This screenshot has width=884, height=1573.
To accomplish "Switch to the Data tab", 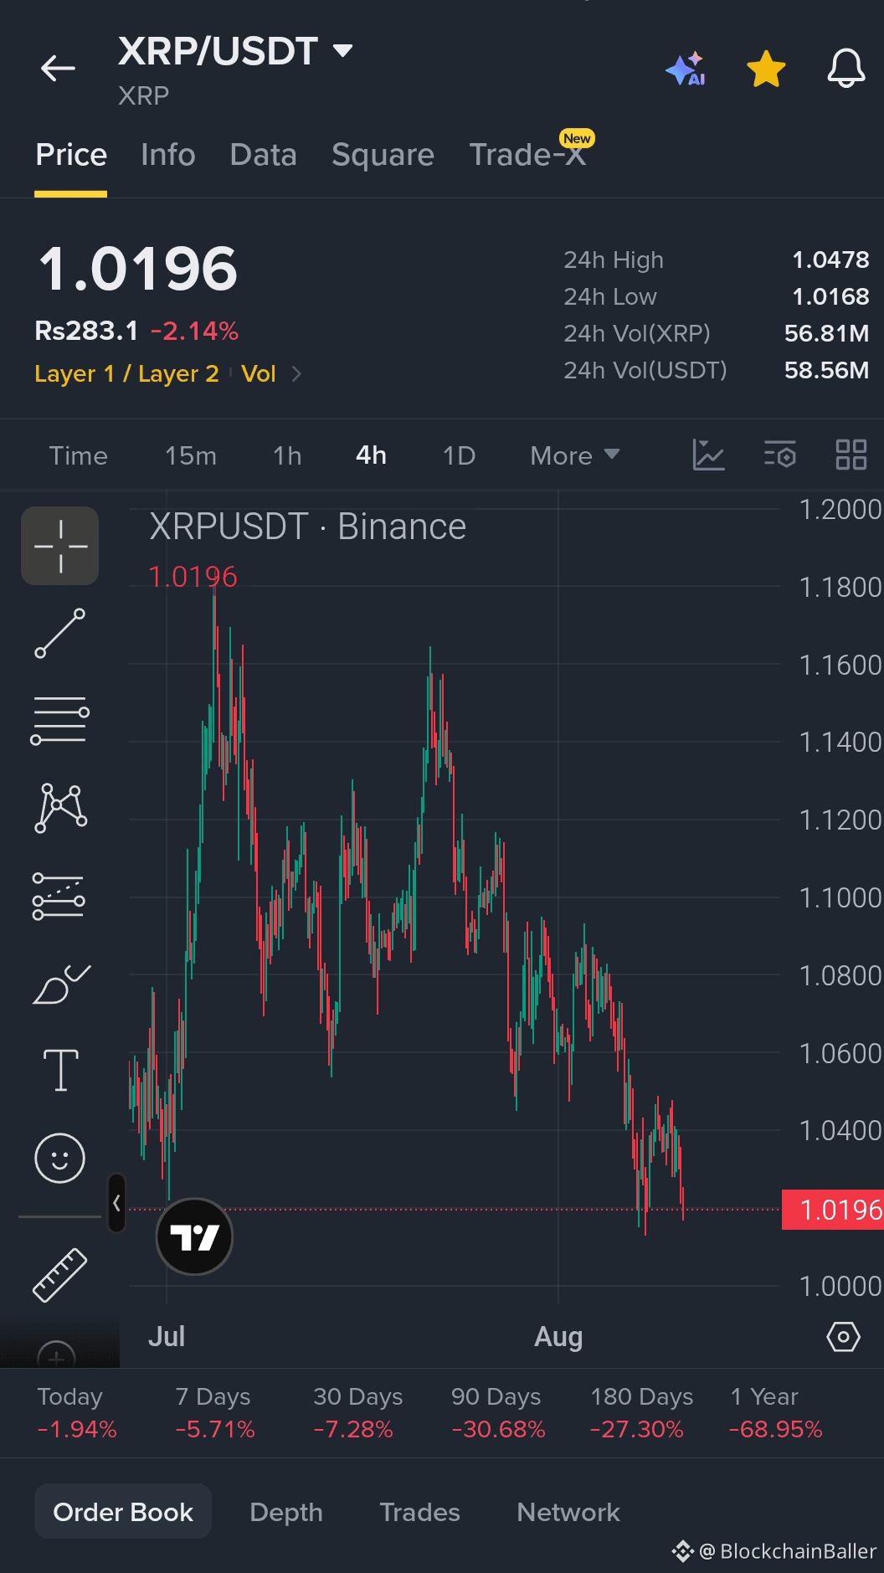I will click(263, 155).
